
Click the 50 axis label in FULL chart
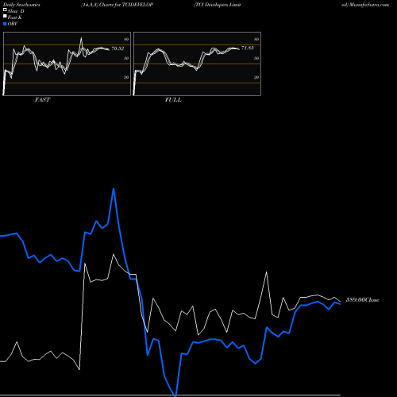[x=256, y=58]
